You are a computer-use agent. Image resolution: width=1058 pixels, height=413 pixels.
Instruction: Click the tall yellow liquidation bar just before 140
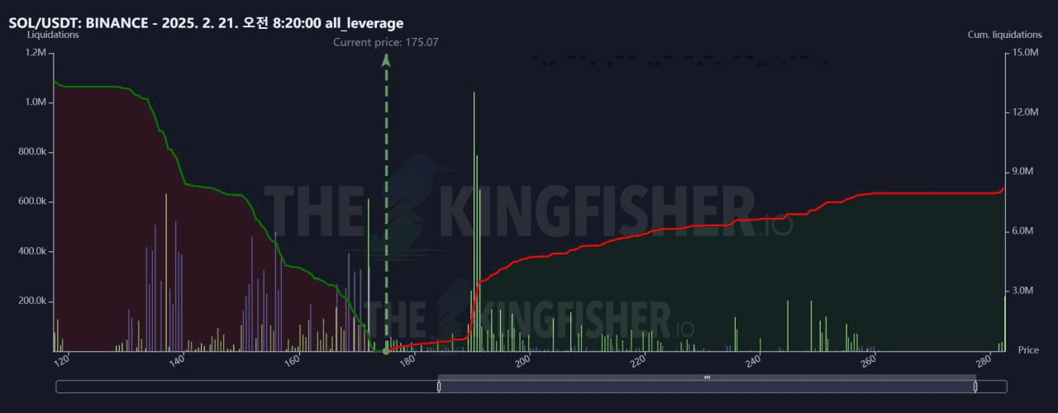pos(166,273)
